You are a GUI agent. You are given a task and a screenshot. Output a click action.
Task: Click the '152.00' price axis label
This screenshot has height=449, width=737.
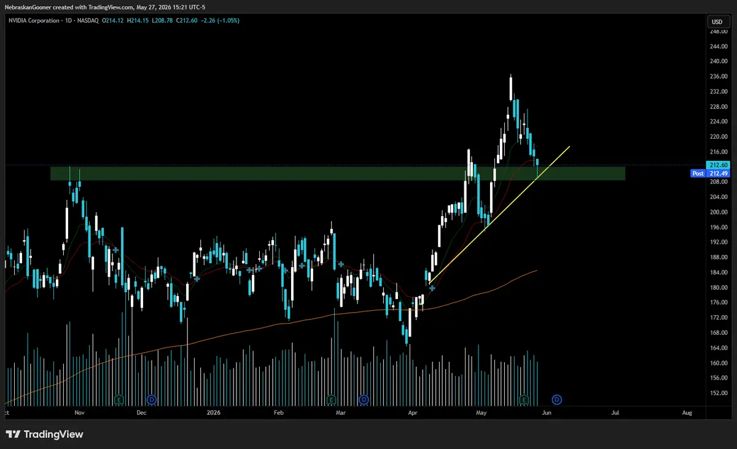(x=719, y=393)
